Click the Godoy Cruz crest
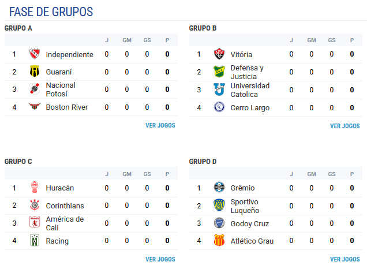367x269 pixels. coord(219,223)
